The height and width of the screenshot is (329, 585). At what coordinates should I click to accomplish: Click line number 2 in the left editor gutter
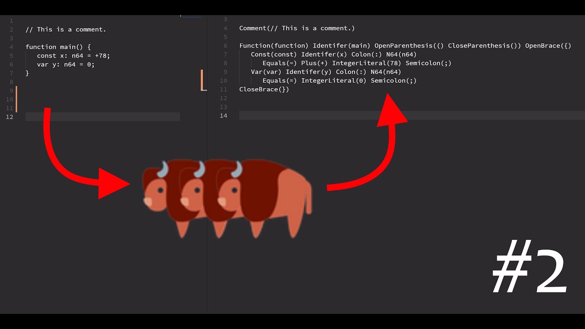11,30
